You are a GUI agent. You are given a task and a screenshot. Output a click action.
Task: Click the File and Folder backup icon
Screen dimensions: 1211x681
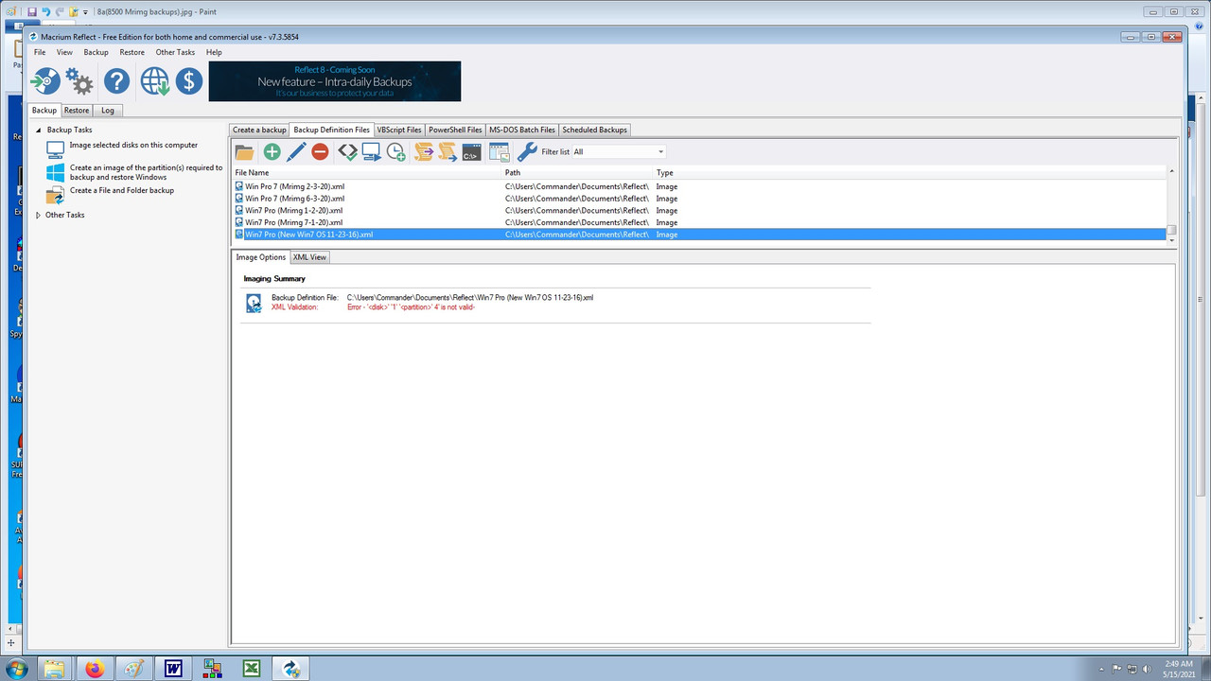(55, 195)
